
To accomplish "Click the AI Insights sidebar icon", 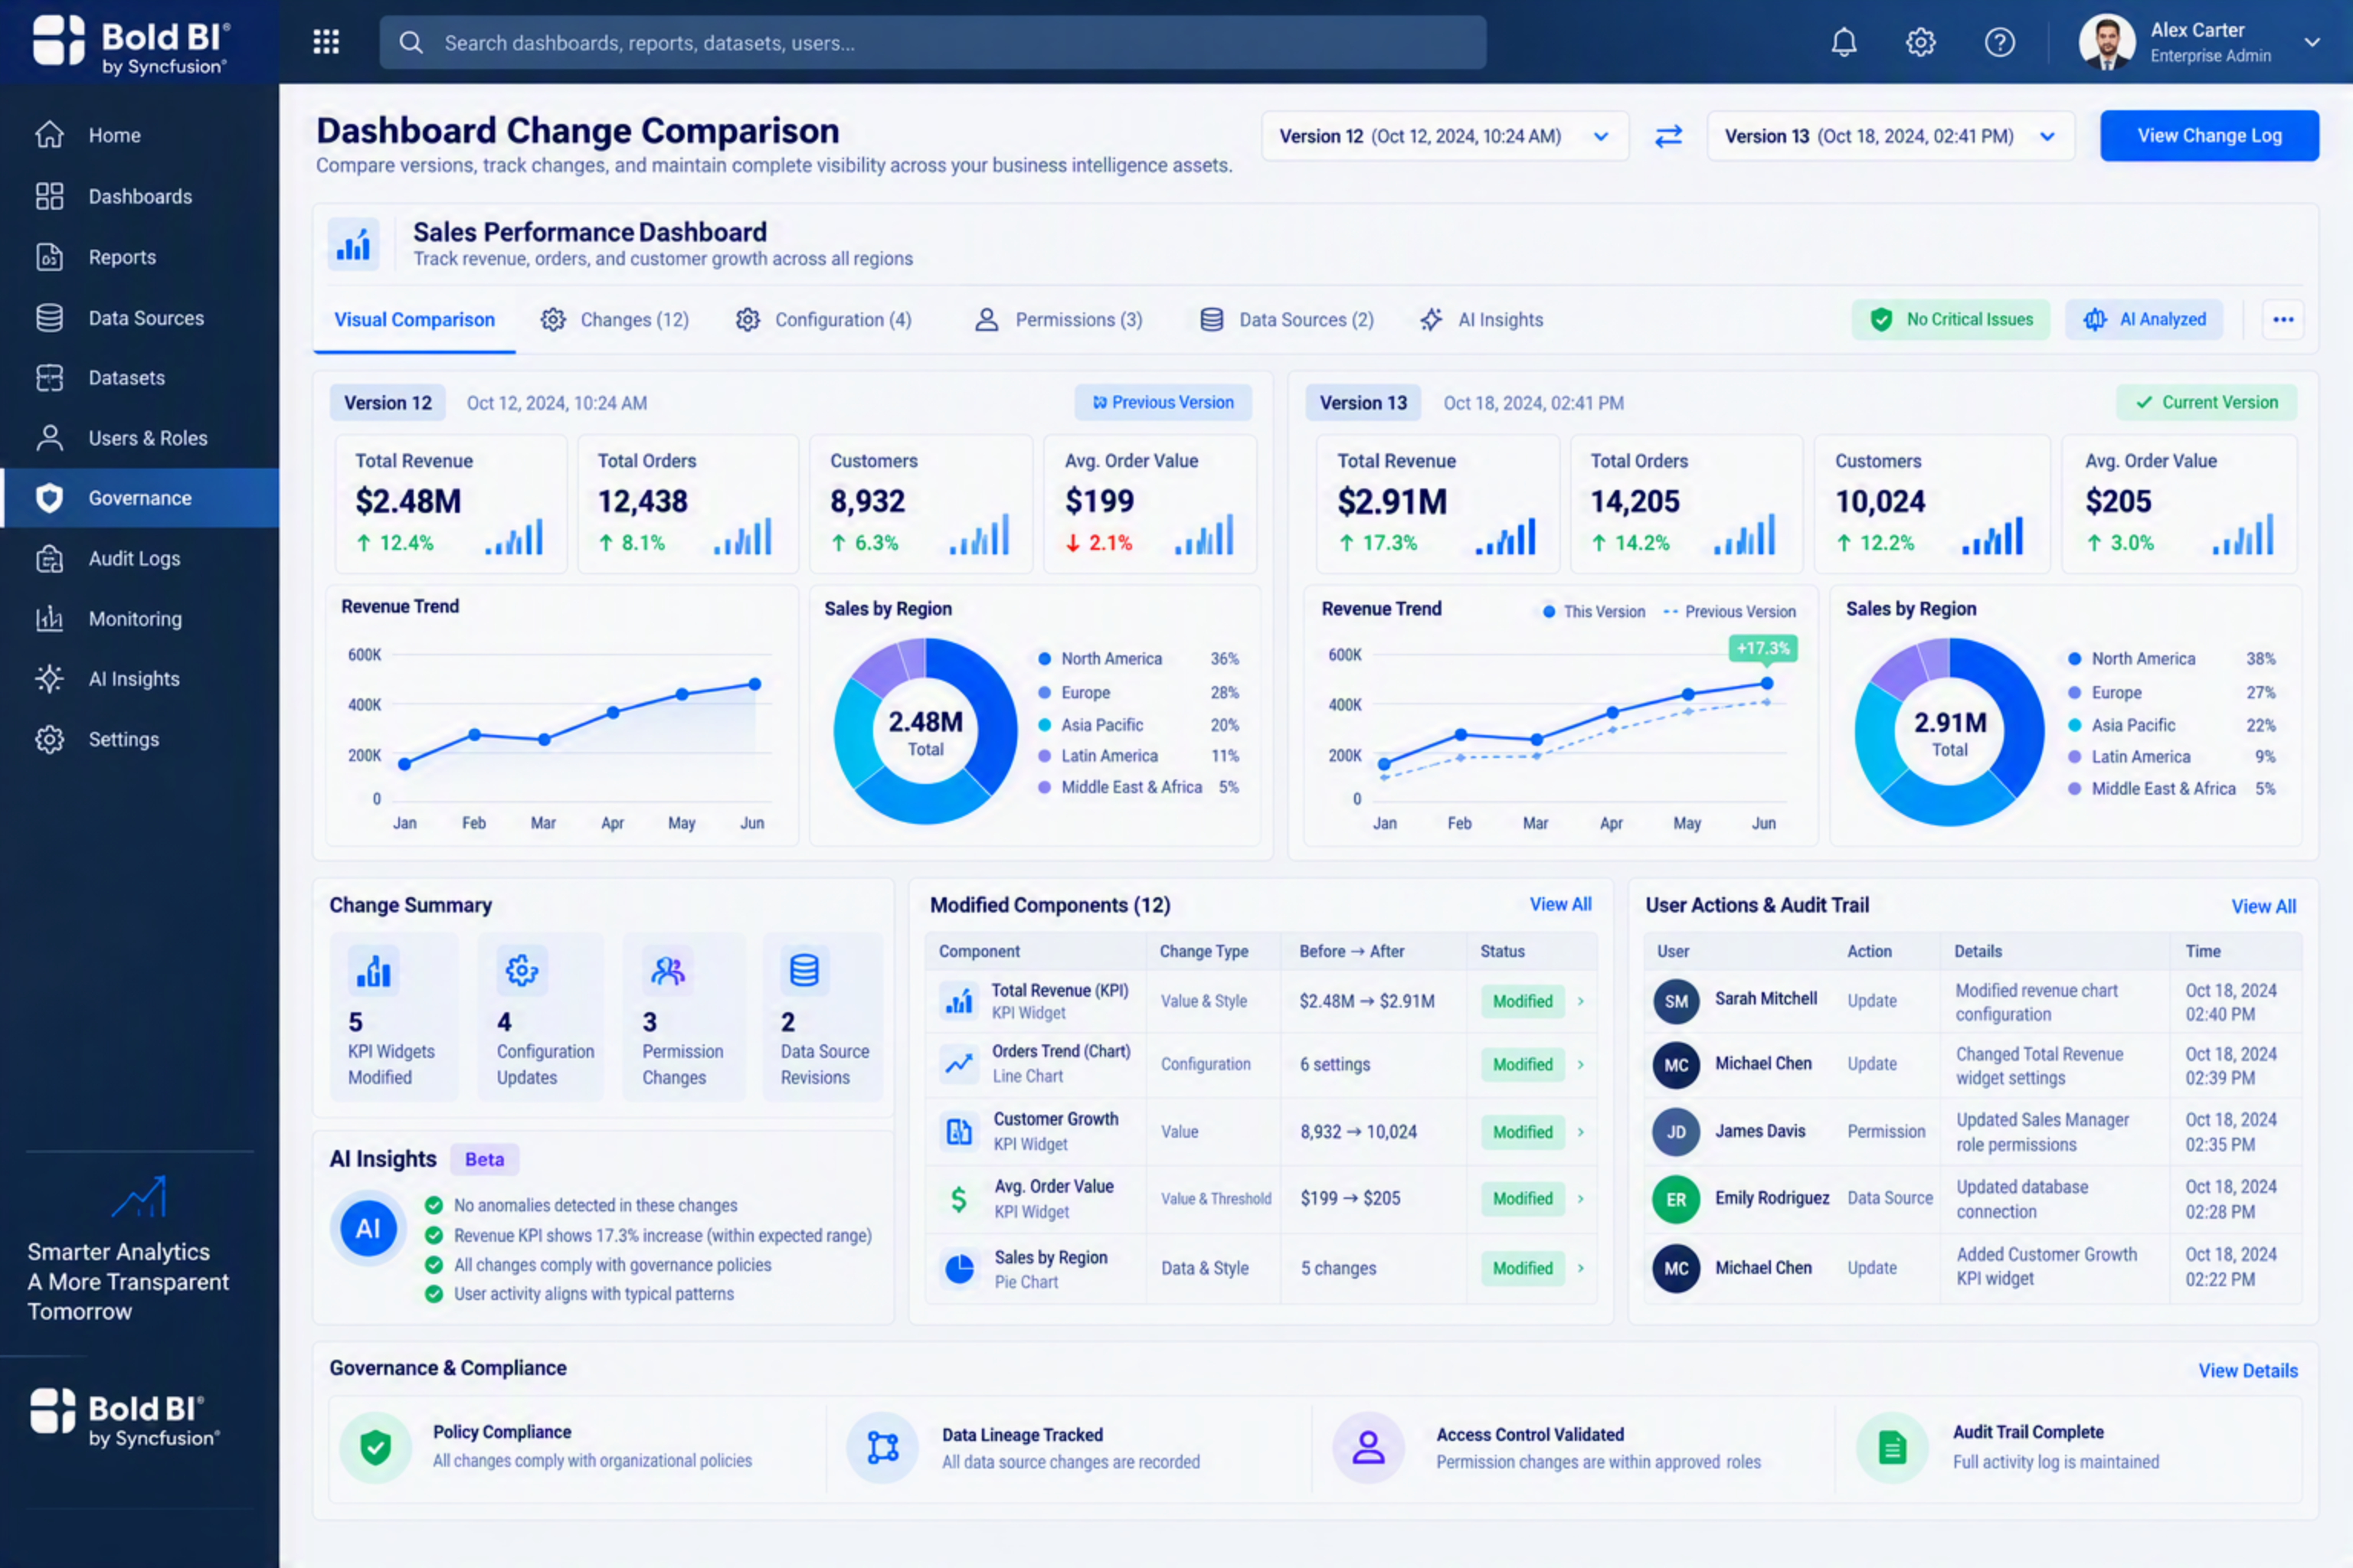I will [49, 679].
